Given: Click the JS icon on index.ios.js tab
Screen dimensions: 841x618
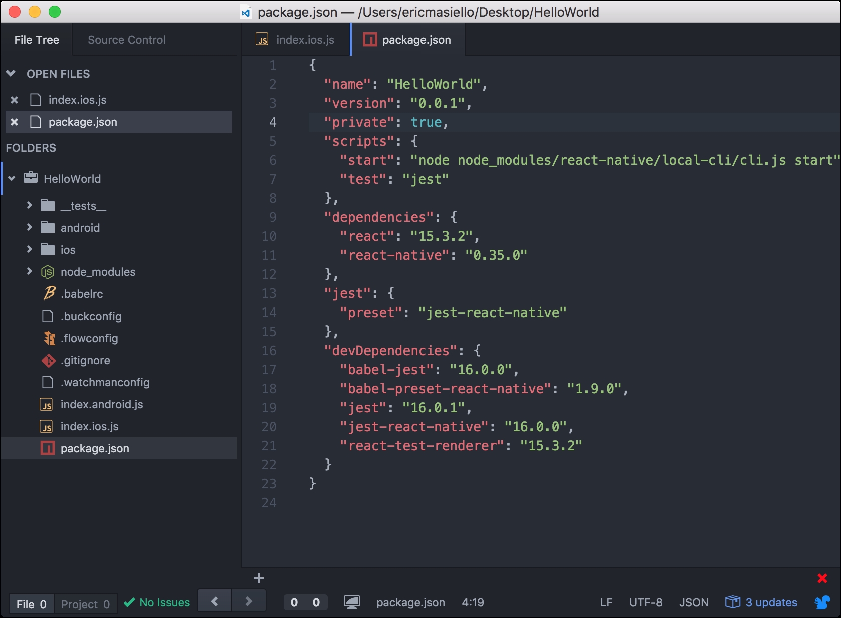Looking at the screenshot, I should tap(262, 39).
